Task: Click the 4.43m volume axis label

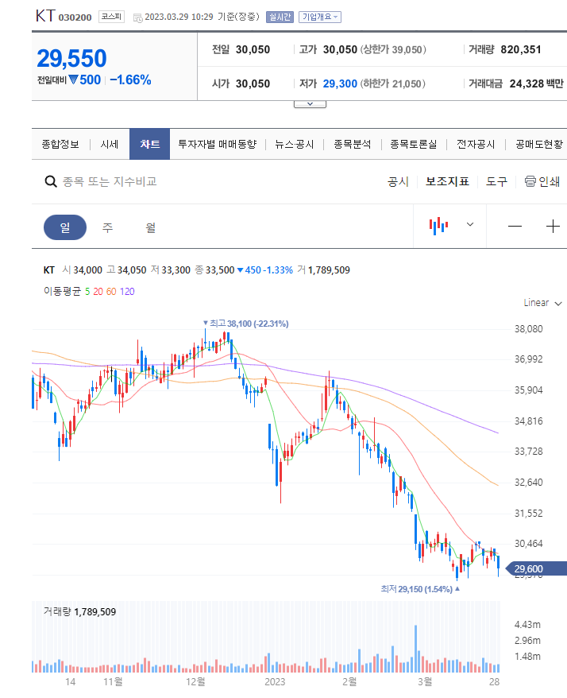Action: (527, 625)
